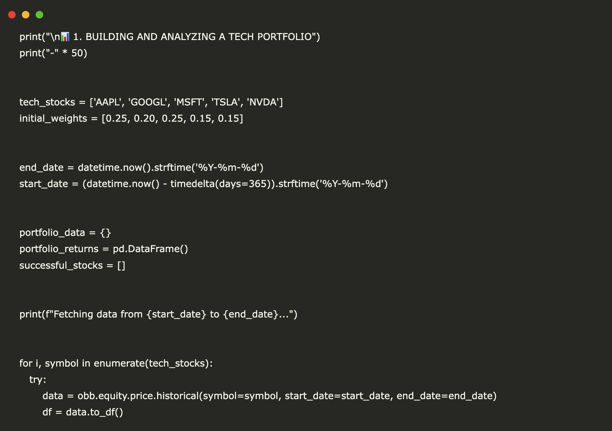Click the green maximize window button
Image resolution: width=612 pixels, height=431 pixels.
39,15
